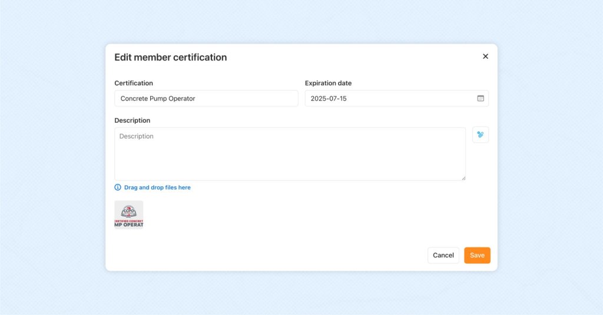This screenshot has width=603, height=315.
Task: Click the Edit member certification title
Action: (x=170, y=58)
